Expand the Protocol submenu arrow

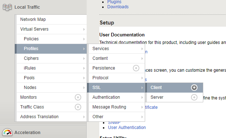142,78
